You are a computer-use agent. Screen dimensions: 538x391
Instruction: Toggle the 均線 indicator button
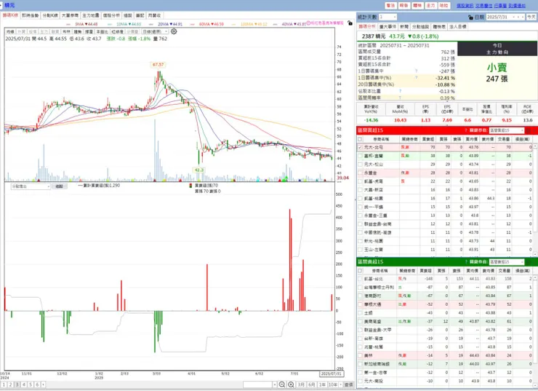(10, 31)
